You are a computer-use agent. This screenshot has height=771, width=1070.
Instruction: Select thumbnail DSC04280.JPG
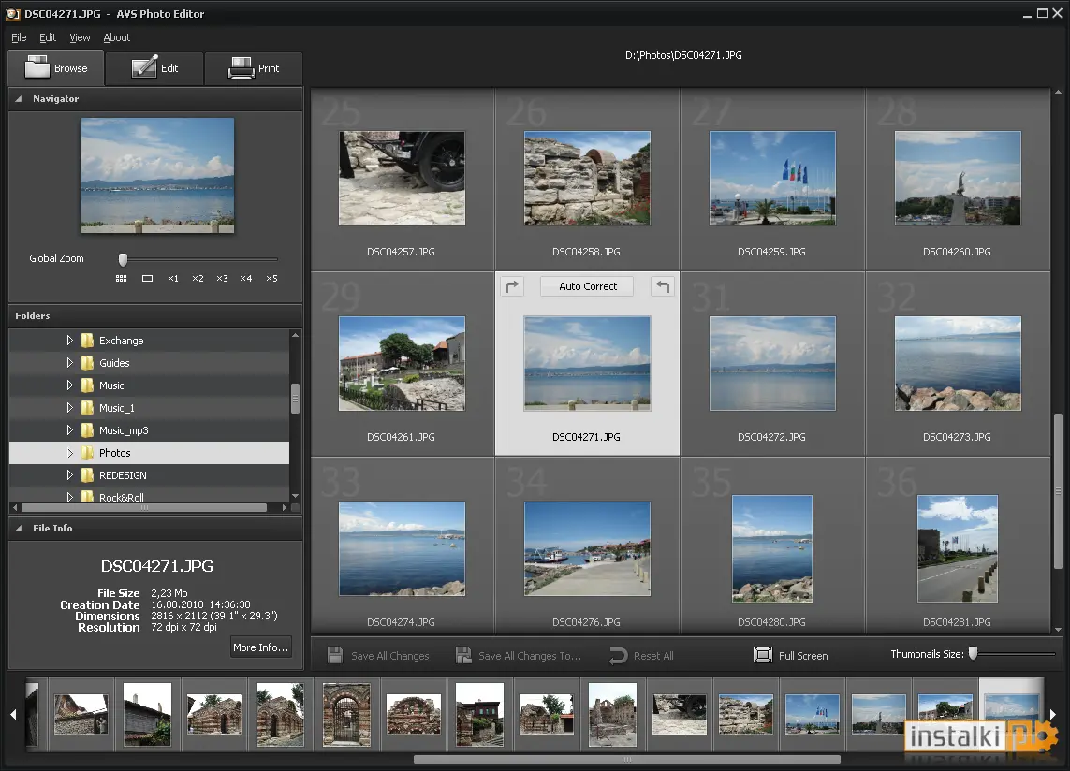tap(772, 548)
